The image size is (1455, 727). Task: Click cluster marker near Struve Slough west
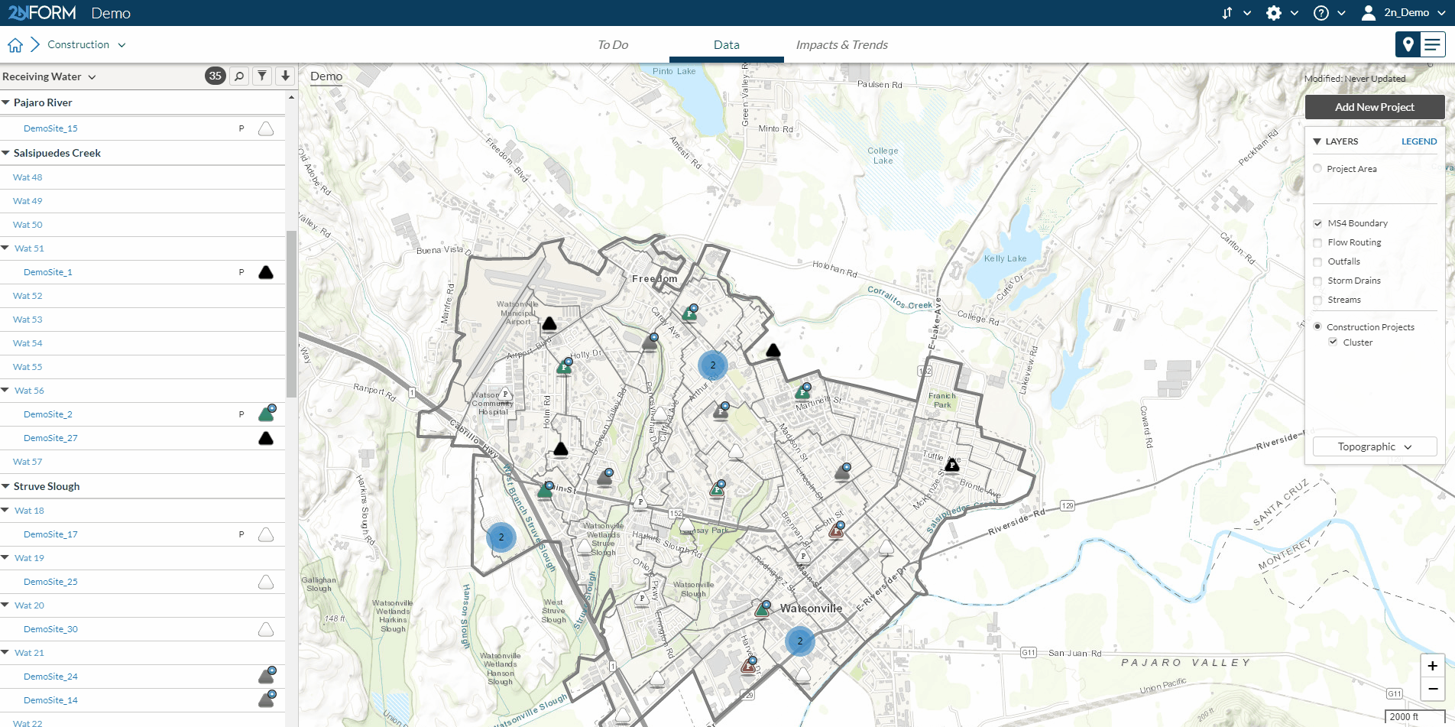[x=501, y=537]
